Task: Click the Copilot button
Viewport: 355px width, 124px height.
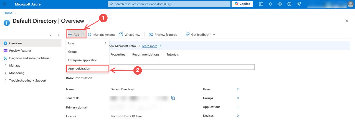Action: (242, 4)
